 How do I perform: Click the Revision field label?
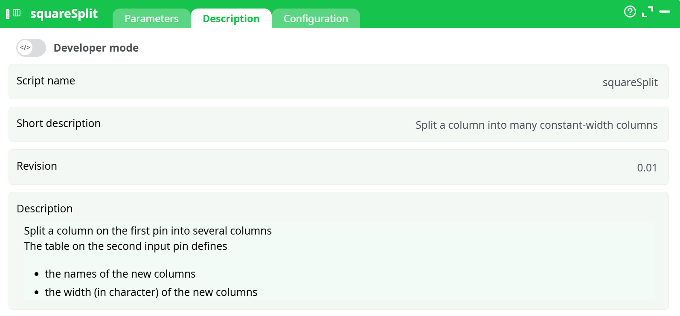pos(37,166)
